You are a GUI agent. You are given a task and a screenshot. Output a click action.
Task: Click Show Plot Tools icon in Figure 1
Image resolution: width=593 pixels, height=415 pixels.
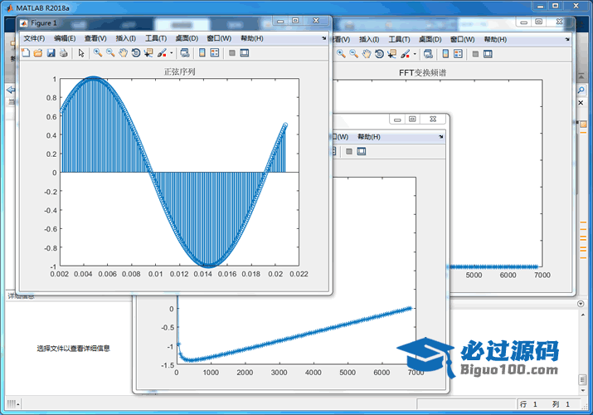point(245,53)
